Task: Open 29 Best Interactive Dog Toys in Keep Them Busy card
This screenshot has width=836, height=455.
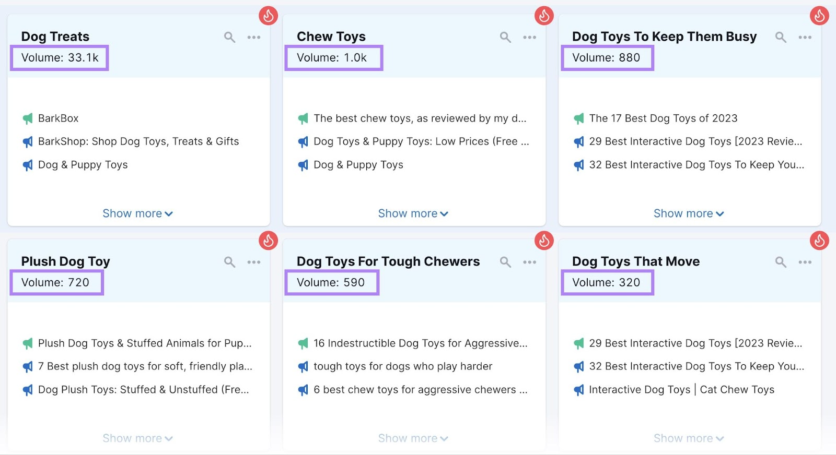Action: (x=695, y=141)
